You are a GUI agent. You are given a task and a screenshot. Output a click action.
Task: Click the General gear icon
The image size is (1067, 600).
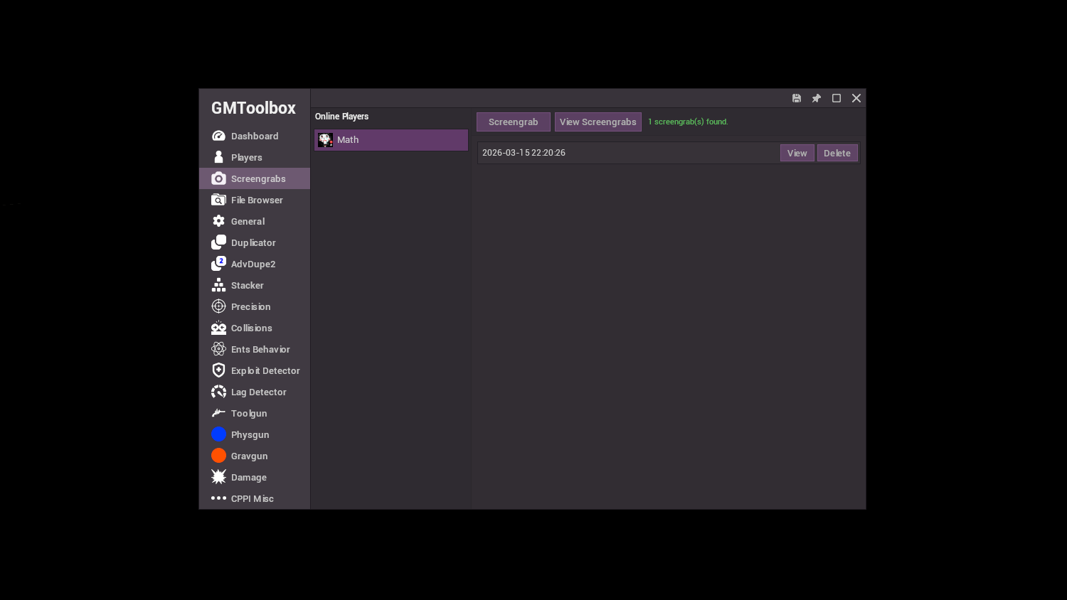coord(218,221)
